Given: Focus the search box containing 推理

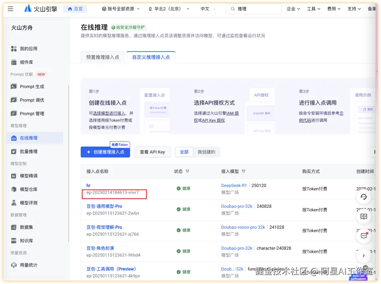Looking at the screenshot, I should [x=254, y=9].
